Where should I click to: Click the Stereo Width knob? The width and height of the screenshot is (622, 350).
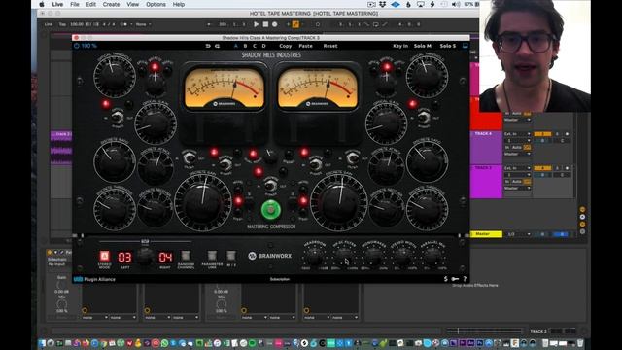point(403,257)
